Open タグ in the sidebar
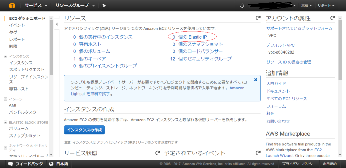This screenshot has width=346, height=168. click(x=13, y=32)
